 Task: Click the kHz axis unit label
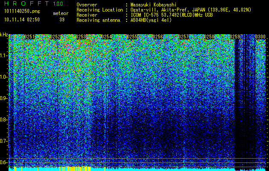[x=4, y=35]
